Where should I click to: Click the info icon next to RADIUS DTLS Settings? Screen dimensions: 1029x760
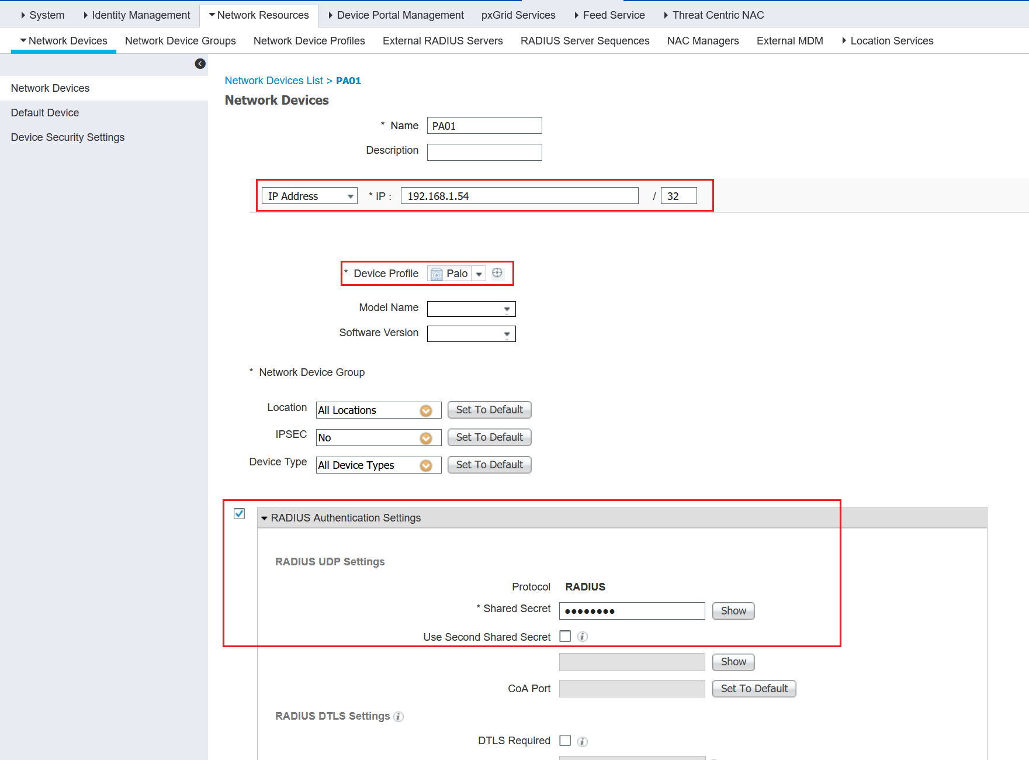[398, 716]
